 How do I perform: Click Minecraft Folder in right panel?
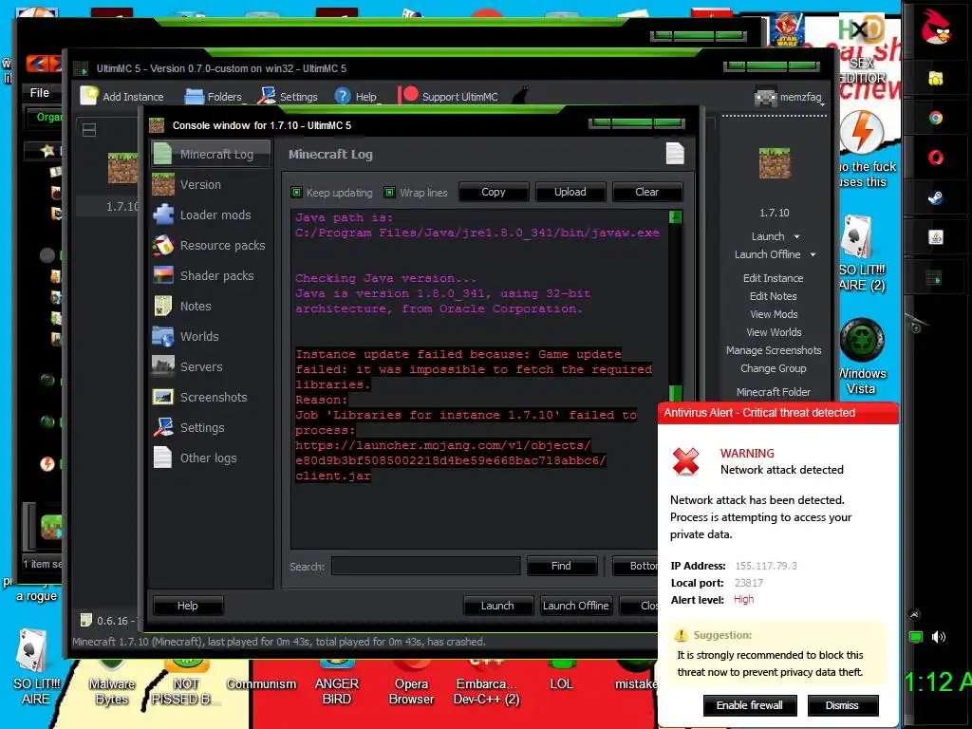click(773, 392)
